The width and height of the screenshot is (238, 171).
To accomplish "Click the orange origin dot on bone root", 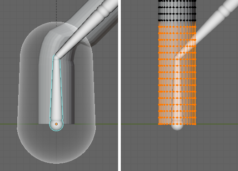I will 56,124.
